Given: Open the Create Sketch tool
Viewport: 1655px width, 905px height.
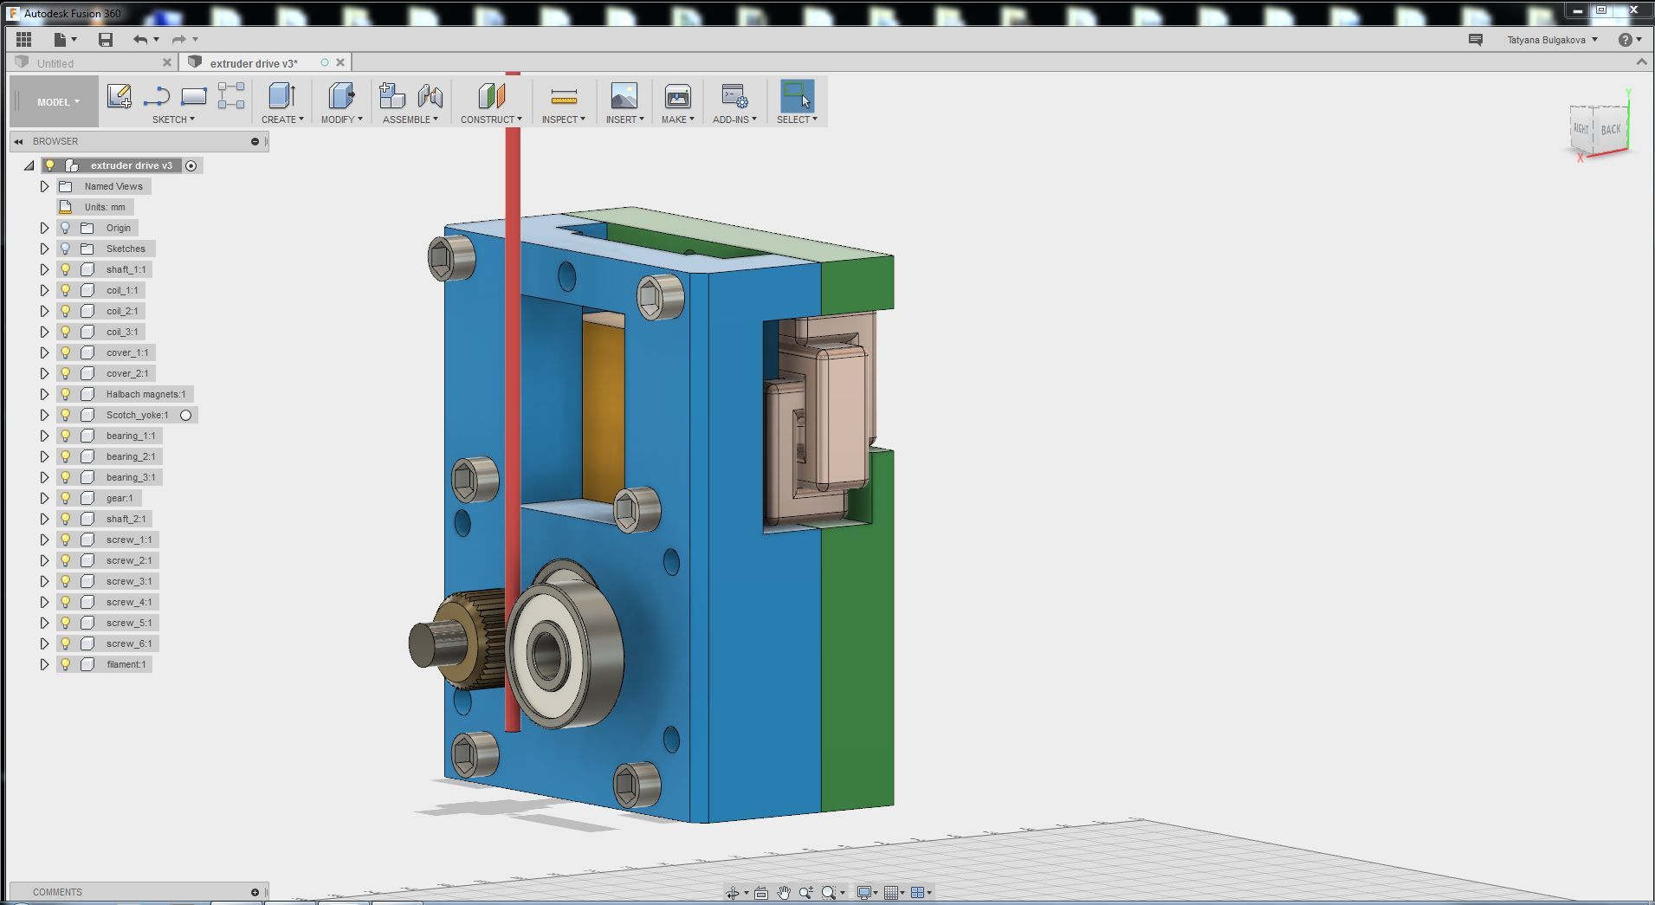Looking at the screenshot, I should point(119,95).
